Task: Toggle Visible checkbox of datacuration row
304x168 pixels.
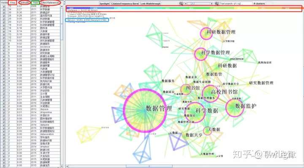Action: click(x=4, y=134)
